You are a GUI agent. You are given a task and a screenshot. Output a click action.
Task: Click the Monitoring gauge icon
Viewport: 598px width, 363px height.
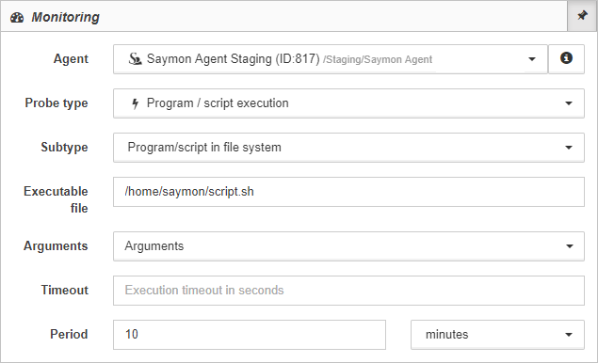(x=17, y=18)
